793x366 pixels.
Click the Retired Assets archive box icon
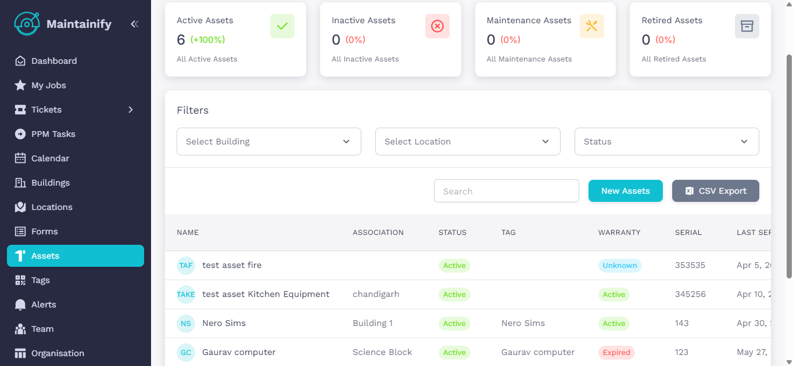tap(747, 26)
